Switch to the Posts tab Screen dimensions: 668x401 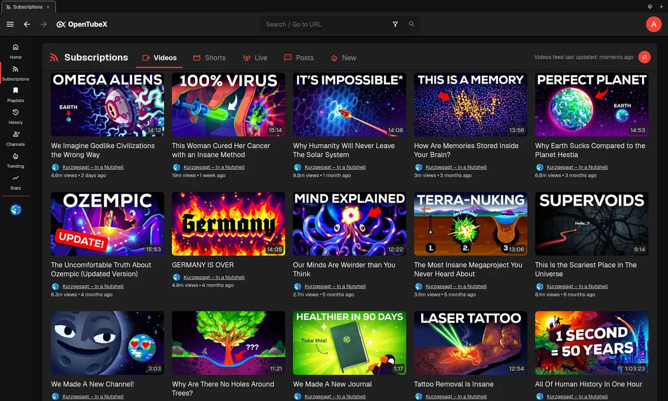[x=299, y=58]
